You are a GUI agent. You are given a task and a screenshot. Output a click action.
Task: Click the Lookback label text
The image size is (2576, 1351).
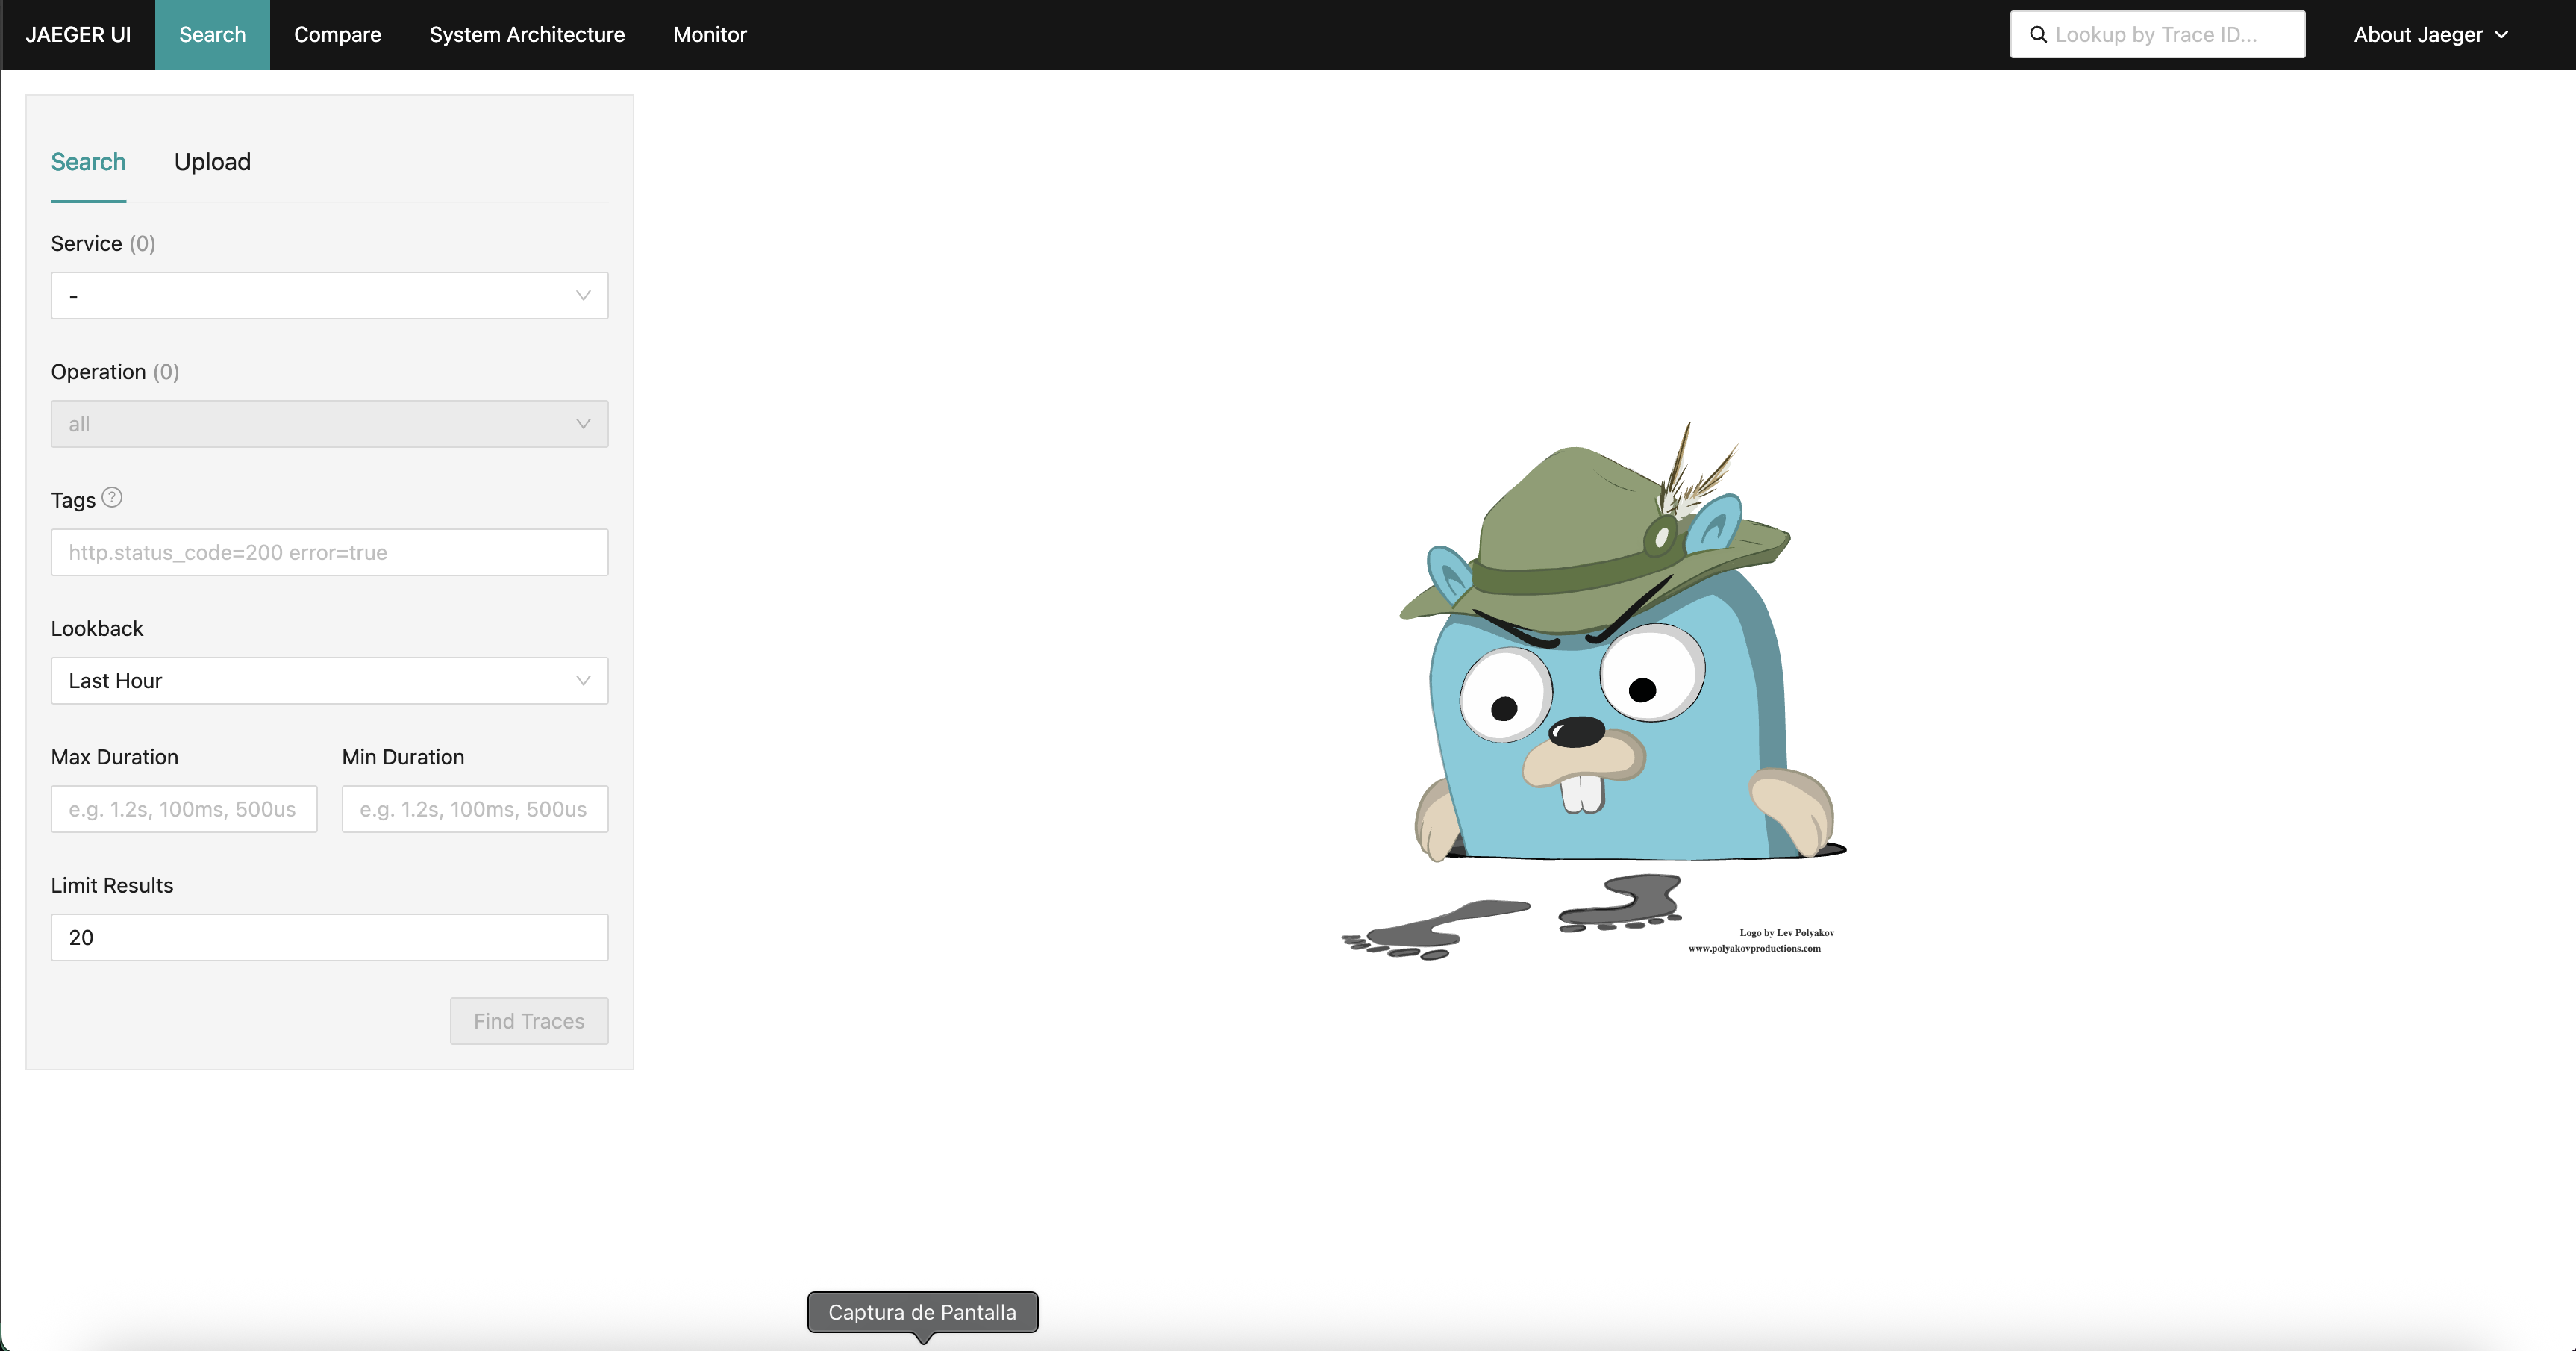pyautogui.click(x=97, y=629)
